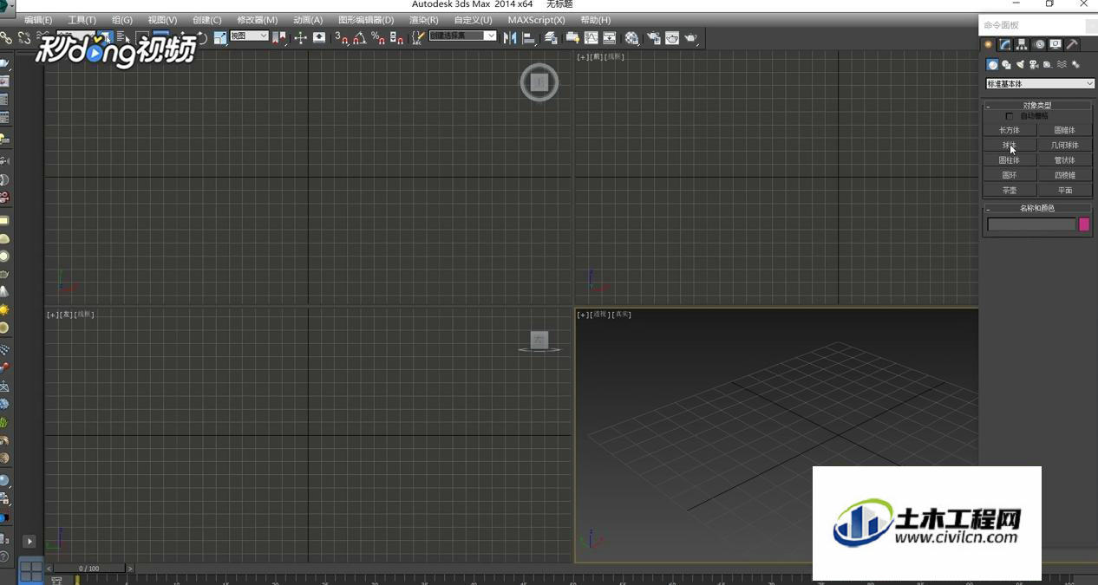Switch to the Utilities panel tab
Viewport: 1098px width, 585px height.
[1073, 44]
